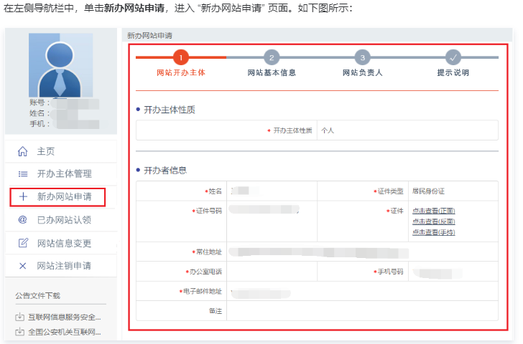Click the 新办网站申请 panel title tab
This screenshot has width=523, height=344.
click(x=149, y=35)
